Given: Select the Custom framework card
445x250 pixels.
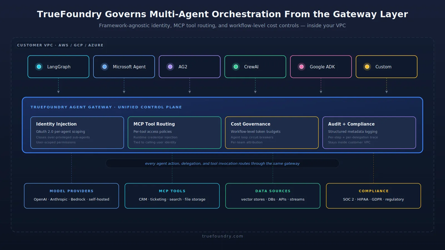Looking at the screenshot, I should 387,67.
